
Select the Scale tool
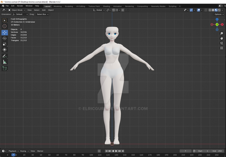click(x=5, y=44)
